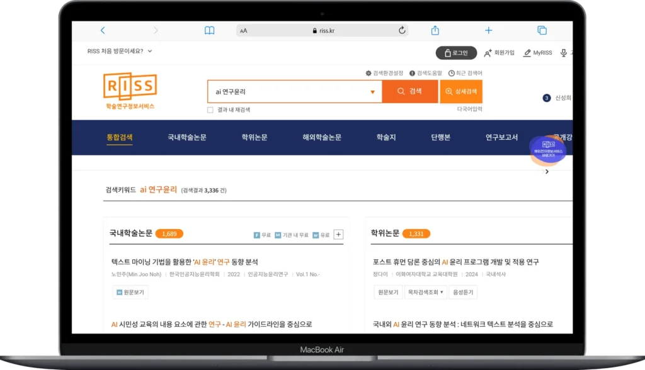Screen dimensions: 645x370
Task: Open Safari bookmarks book icon
Action: pos(209,30)
